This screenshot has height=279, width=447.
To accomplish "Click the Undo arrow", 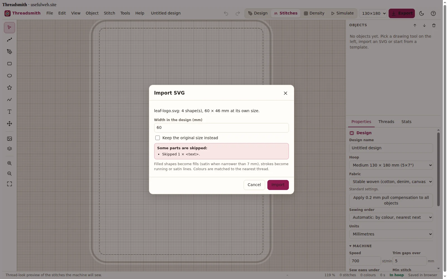I will [226, 13].
